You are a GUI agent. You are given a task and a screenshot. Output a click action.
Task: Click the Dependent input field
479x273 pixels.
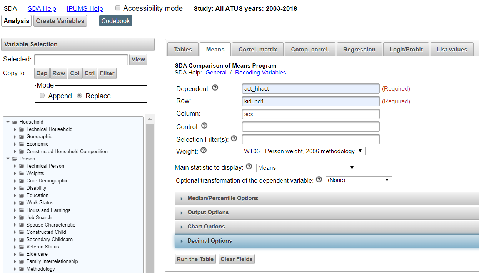(311, 89)
